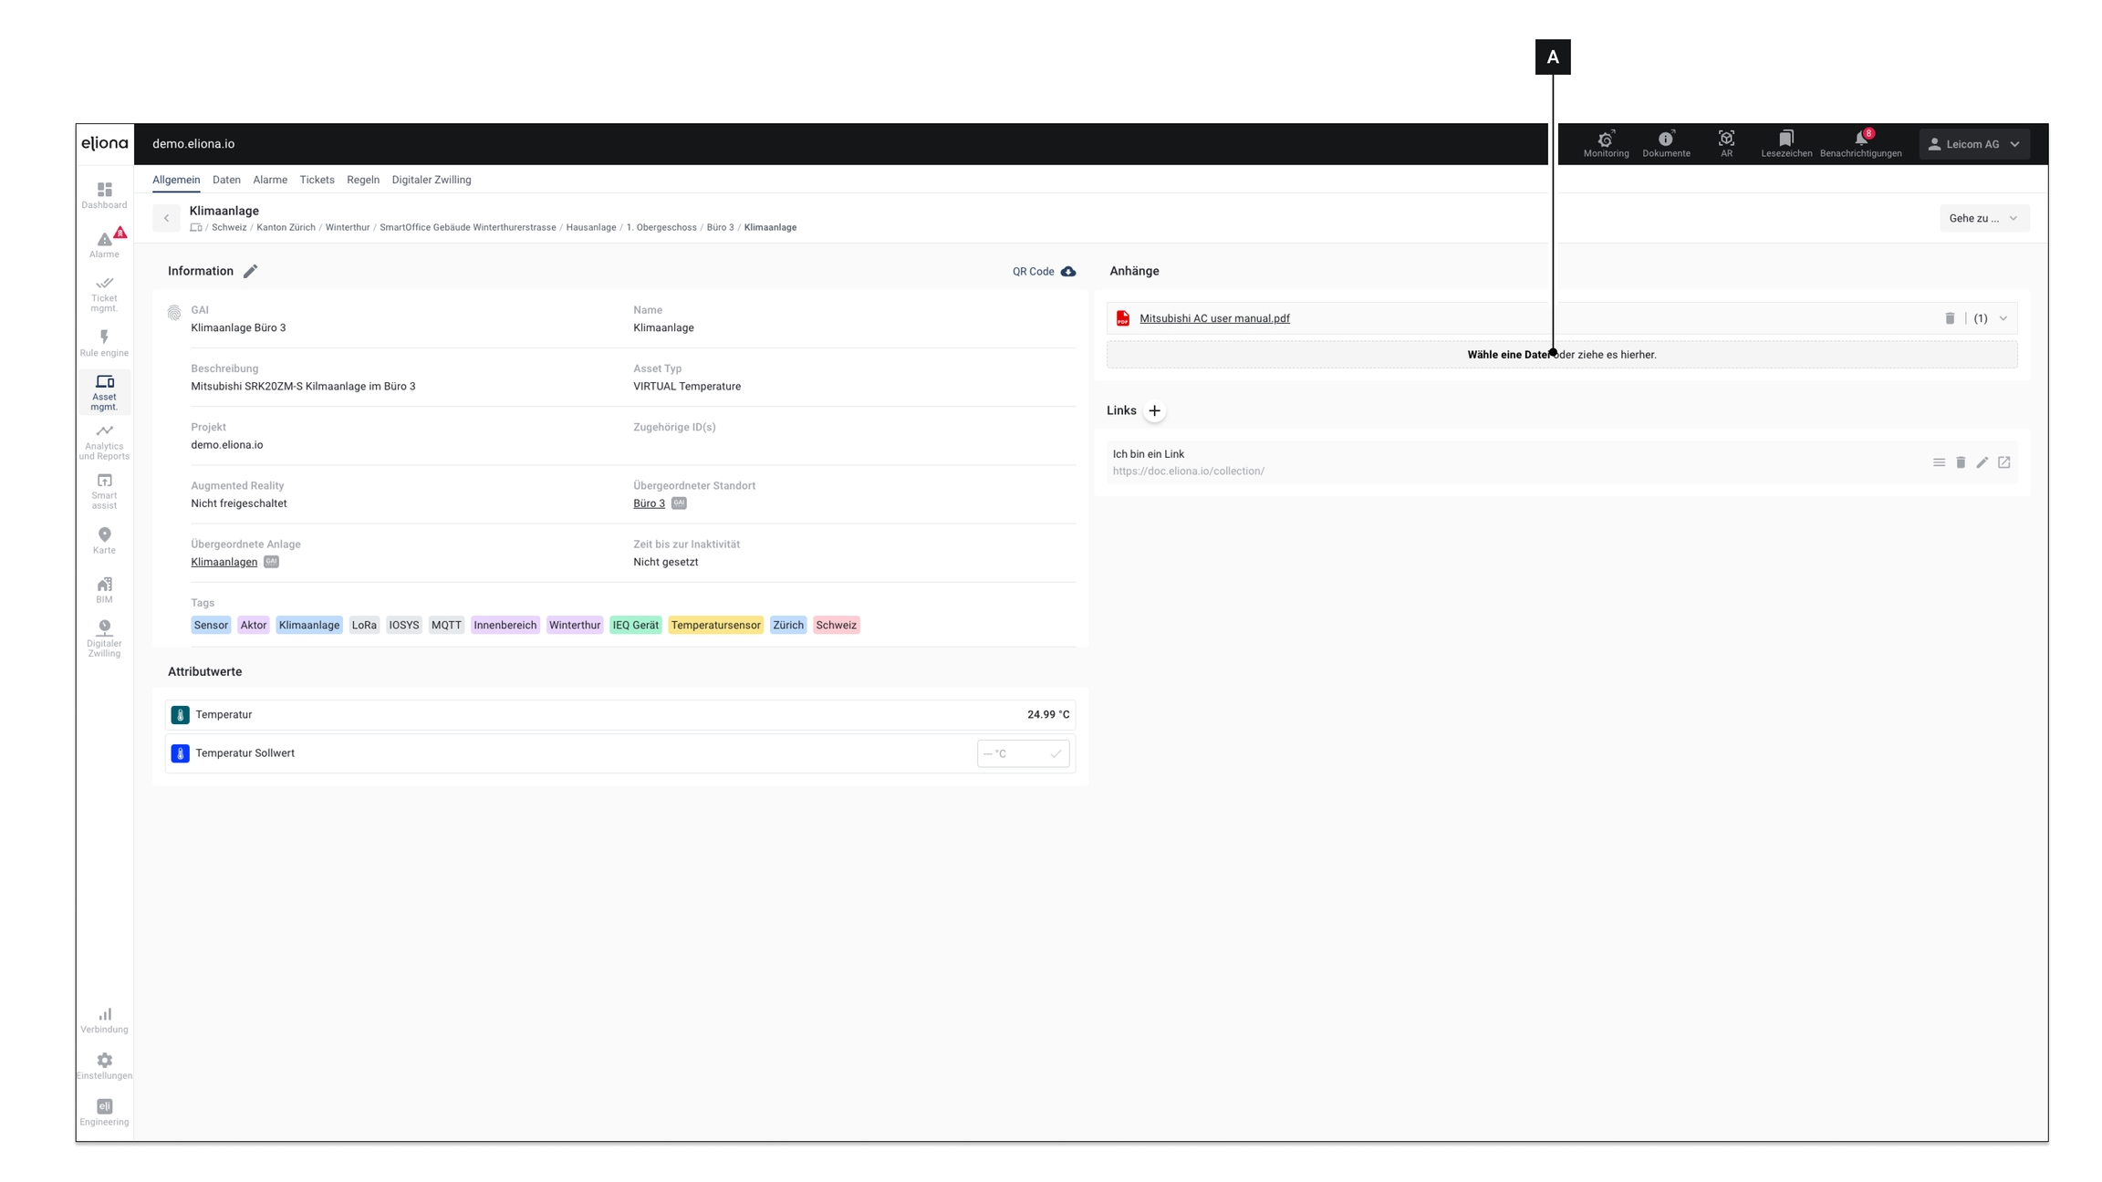Screen dimensions: 2102x1182
Task: Switch to the Daten tab
Action: click(226, 180)
